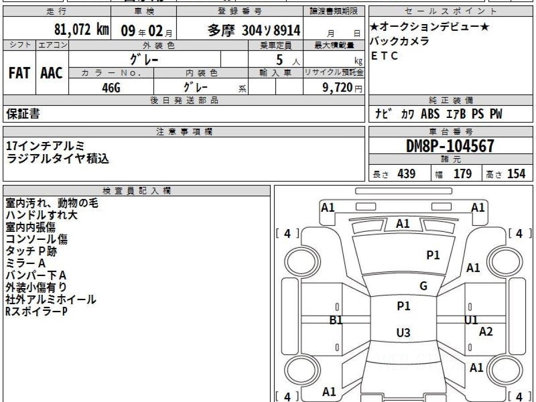Click 譲渡書類期限 header
This screenshot has width=536, height=402.
[334, 11]
